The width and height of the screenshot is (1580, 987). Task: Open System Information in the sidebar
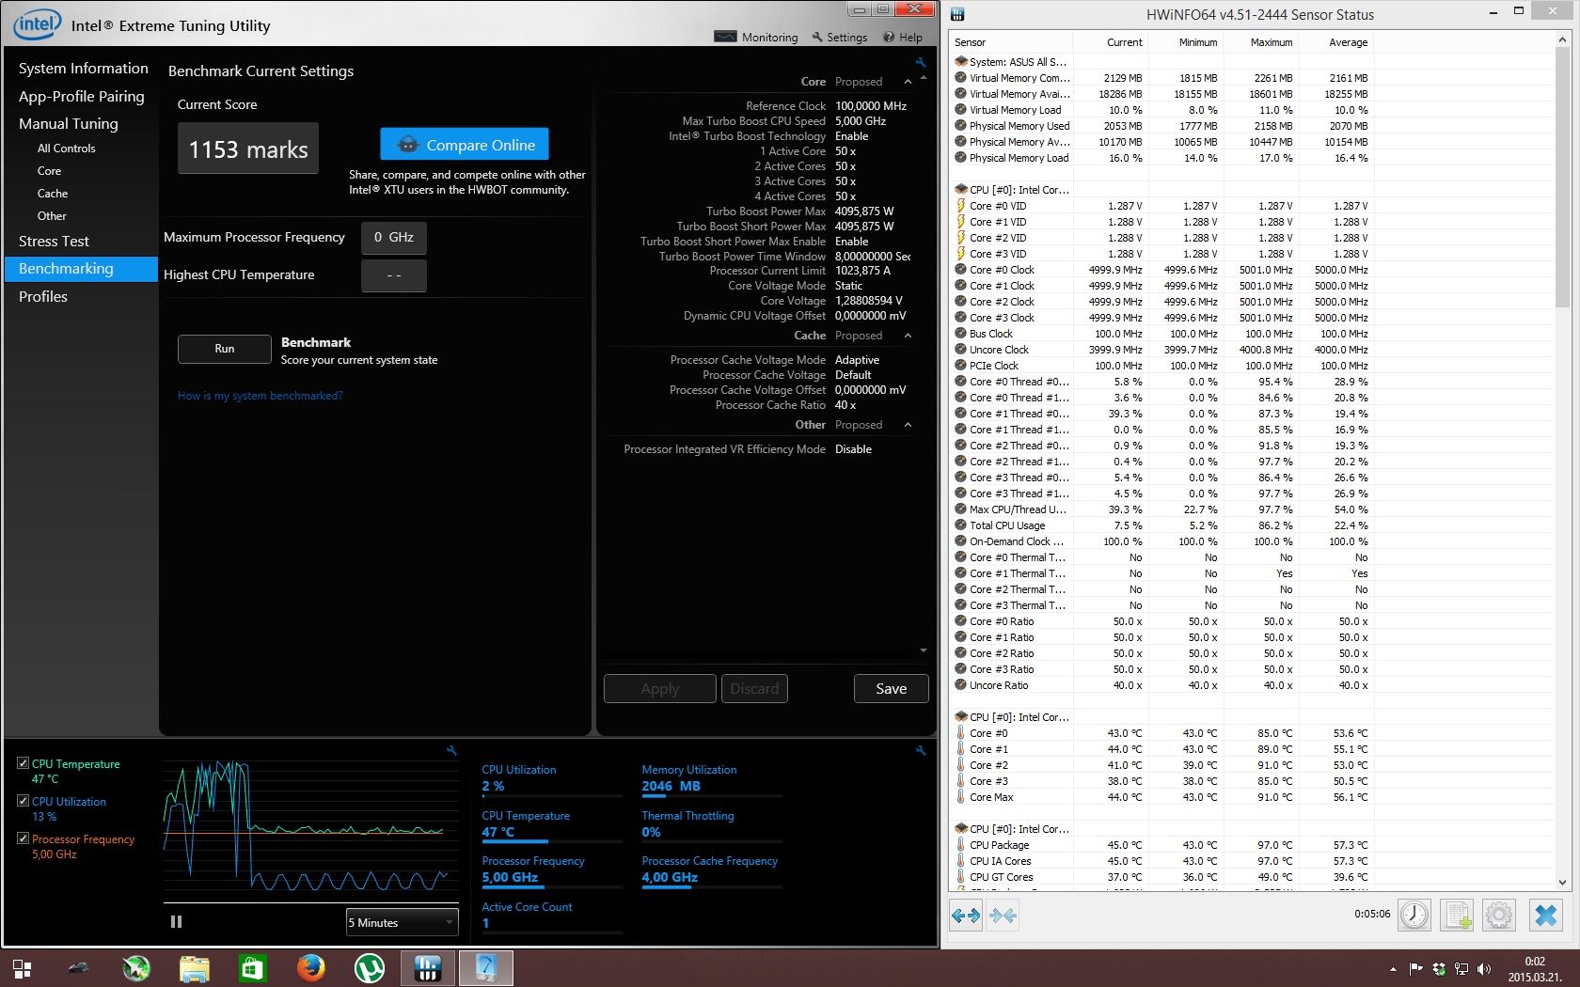point(84,69)
